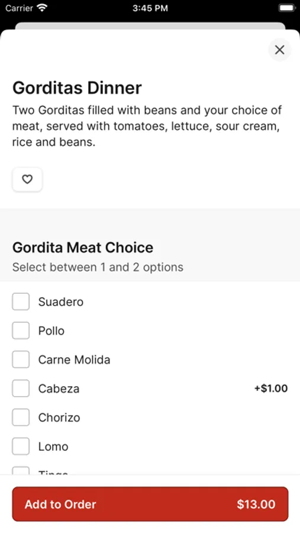Screen dimensions: 300x533
Task: Close the Gorditas Dinner sheet
Action: click(x=280, y=50)
